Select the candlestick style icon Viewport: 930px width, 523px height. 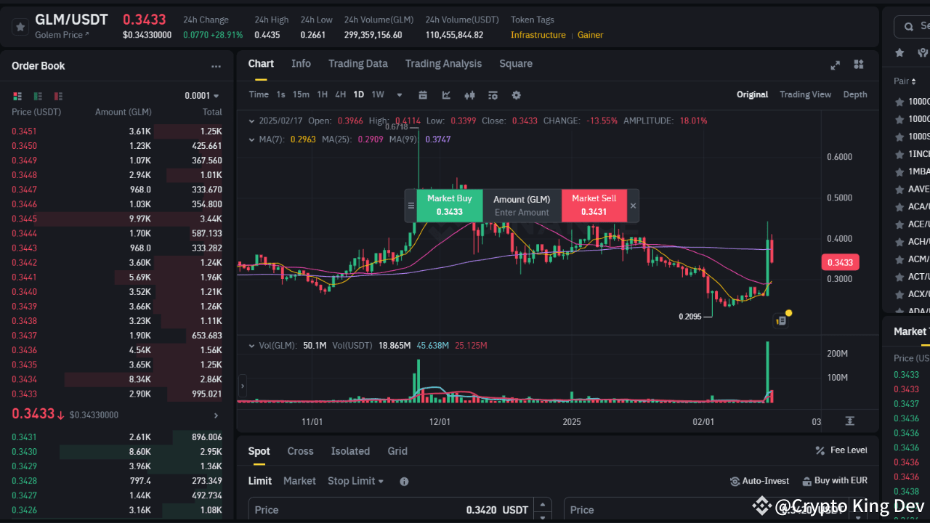[470, 95]
